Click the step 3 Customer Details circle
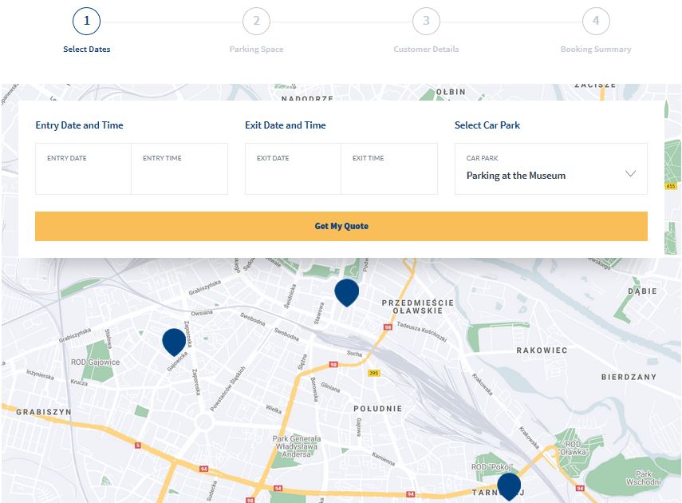The height and width of the screenshot is (503, 682). pyautogui.click(x=426, y=21)
